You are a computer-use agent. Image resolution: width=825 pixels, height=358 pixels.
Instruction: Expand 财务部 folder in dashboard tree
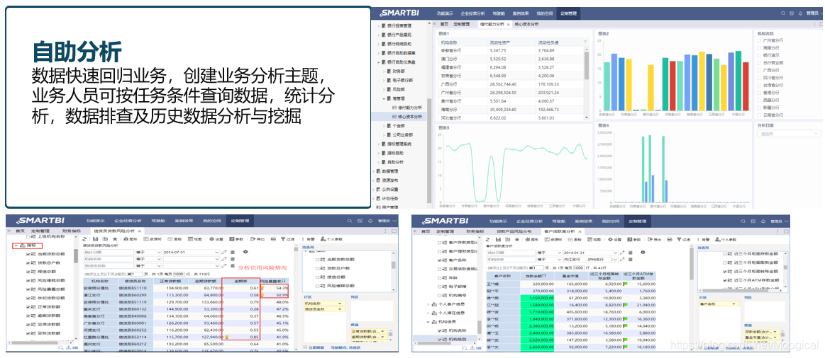point(384,70)
